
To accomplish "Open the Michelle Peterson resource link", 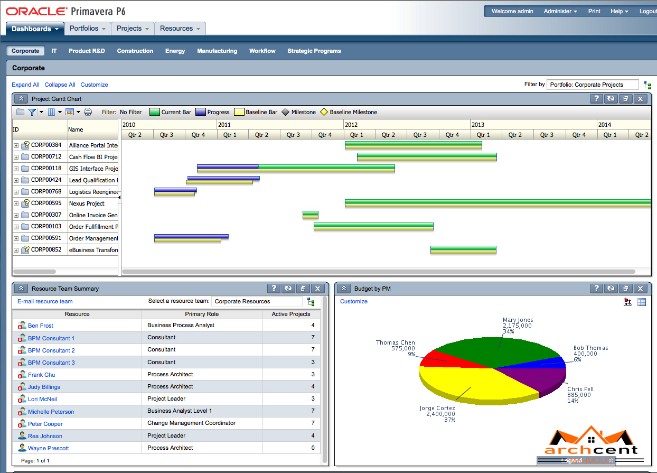I will click(x=51, y=412).
